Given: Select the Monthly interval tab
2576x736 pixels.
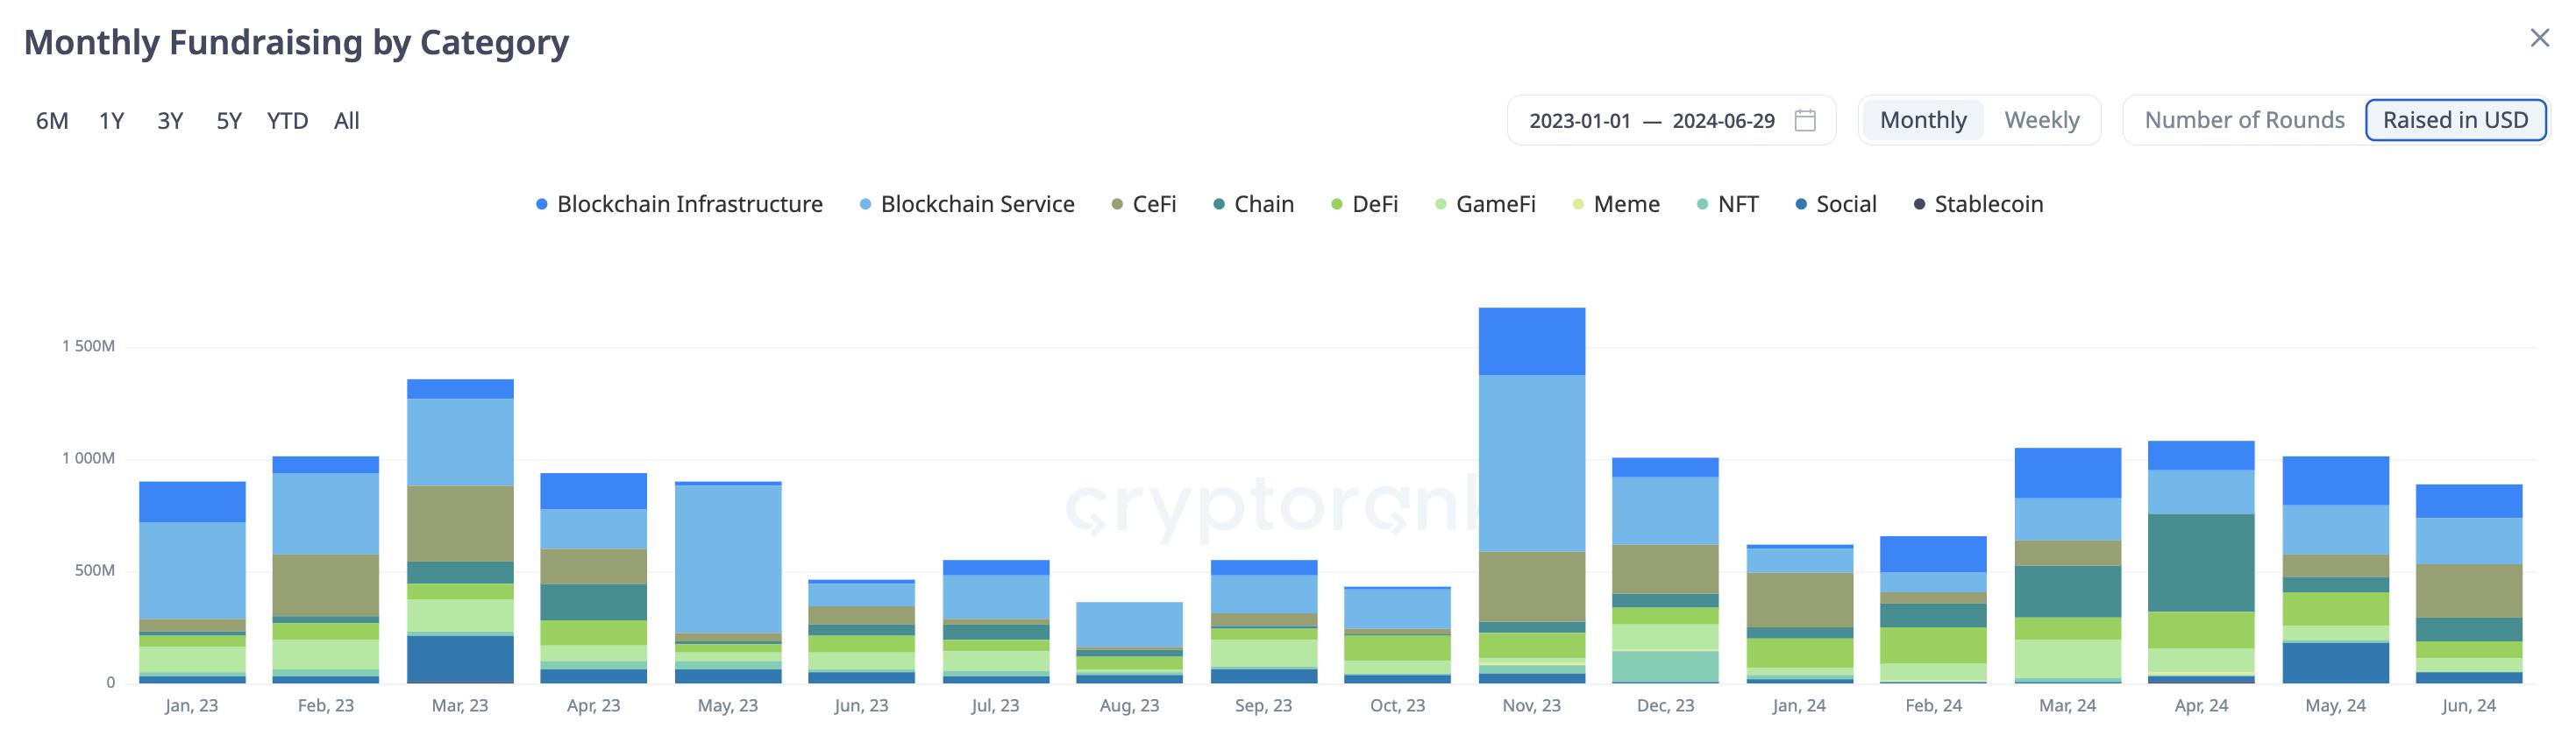Looking at the screenshot, I should (x=1923, y=121).
